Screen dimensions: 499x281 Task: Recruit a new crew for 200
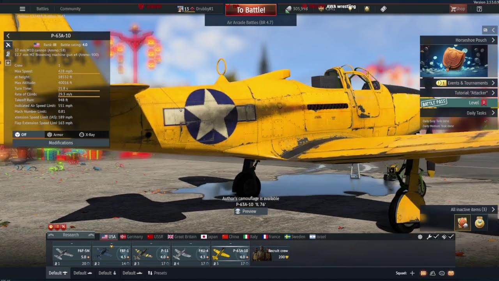tap(271, 254)
